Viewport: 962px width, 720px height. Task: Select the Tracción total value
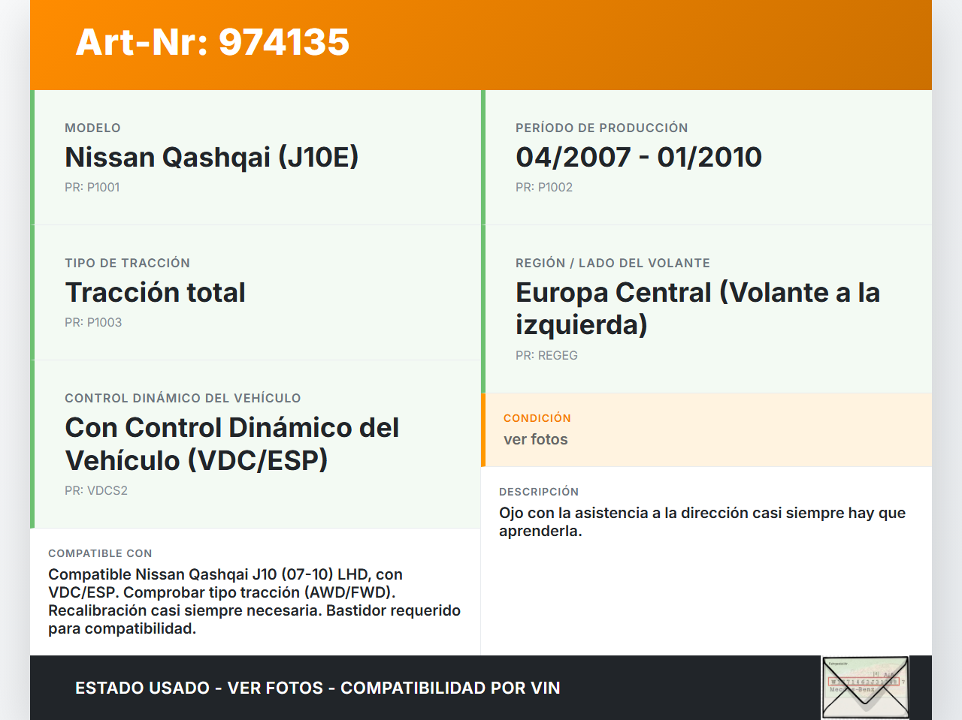coord(155,293)
